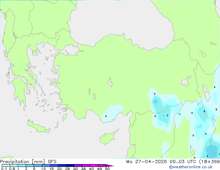Click the '50' legend scale label
Image resolution: width=220 pixels, height=170 pixels.
click(x=108, y=169)
